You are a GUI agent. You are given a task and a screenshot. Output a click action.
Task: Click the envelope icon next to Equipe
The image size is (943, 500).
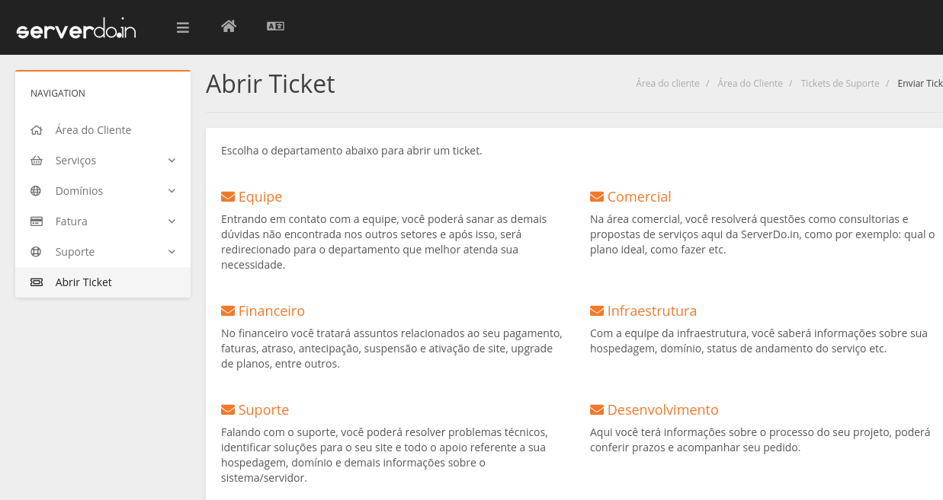click(227, 197)
